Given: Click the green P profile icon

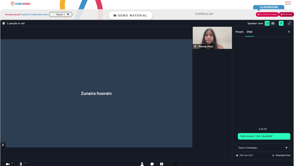Looking at the screenshot, I should tap(281, 23).
